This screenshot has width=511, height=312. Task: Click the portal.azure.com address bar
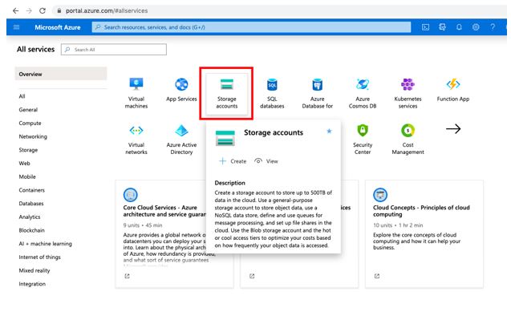pos(280,10)
